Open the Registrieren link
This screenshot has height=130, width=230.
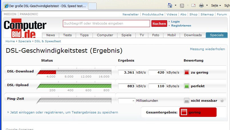[181, 26]
